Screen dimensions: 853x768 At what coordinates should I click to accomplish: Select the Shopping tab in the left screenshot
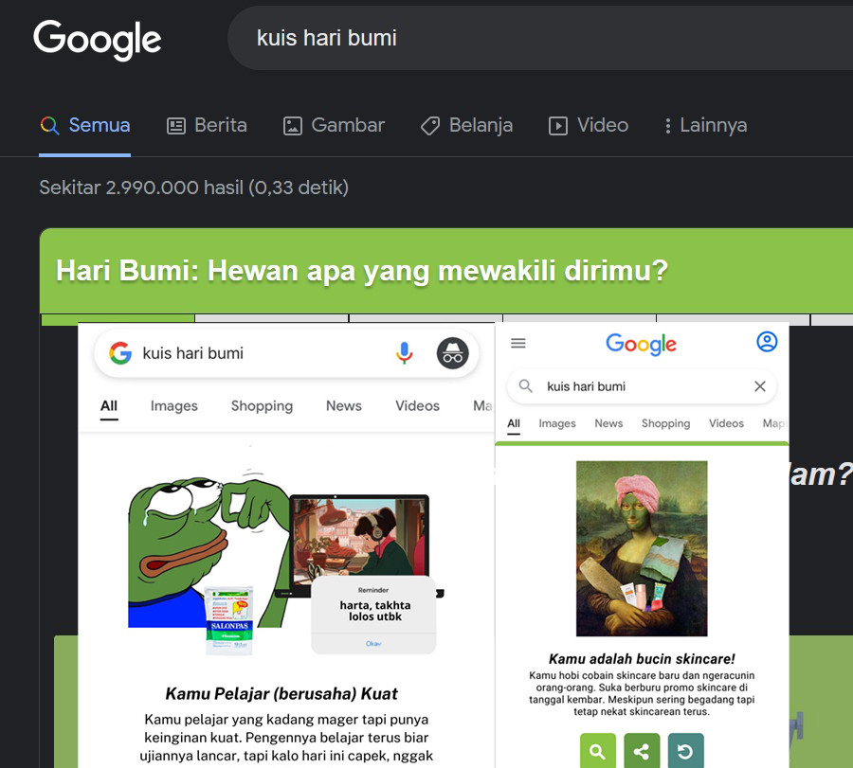click(262, 406)
